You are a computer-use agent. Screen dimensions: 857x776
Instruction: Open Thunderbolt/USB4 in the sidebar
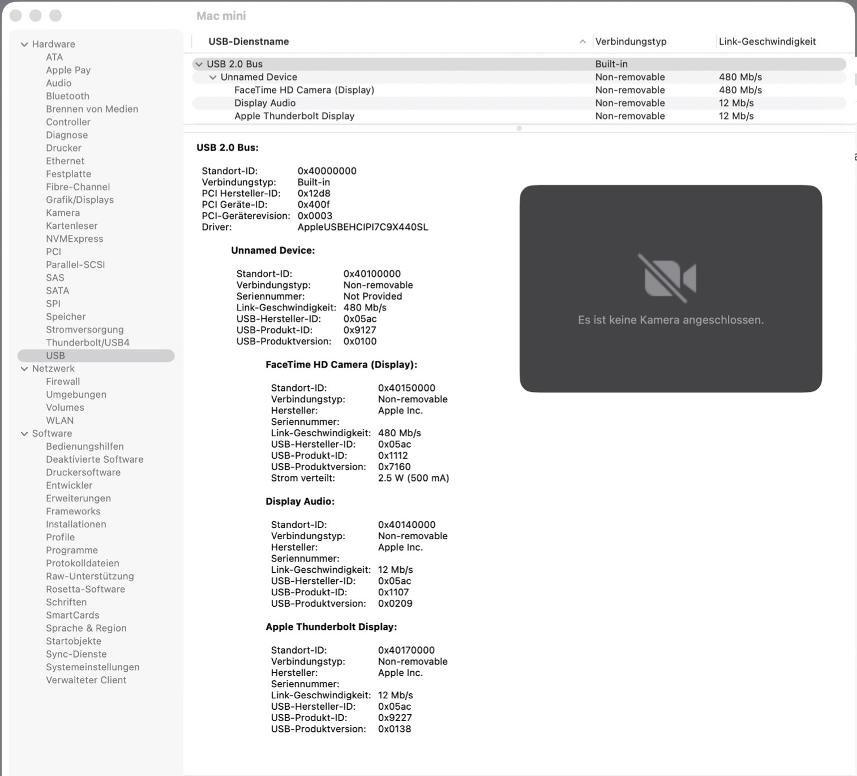coord(88,343)
